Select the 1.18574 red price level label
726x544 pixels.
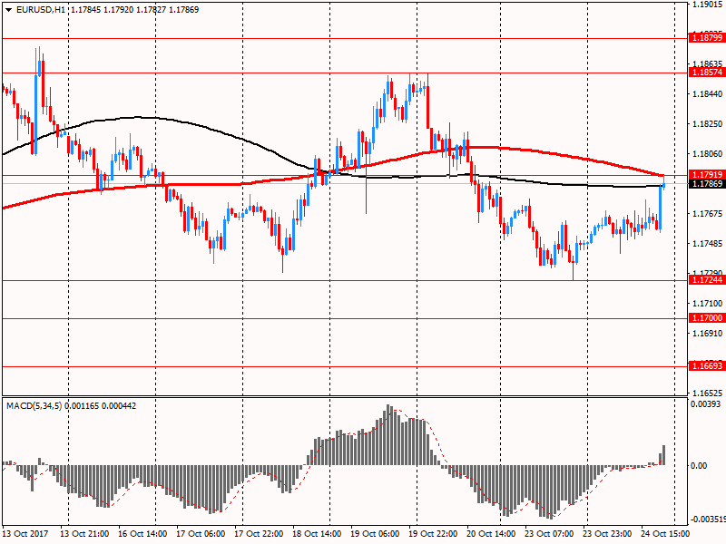[707, 73]
